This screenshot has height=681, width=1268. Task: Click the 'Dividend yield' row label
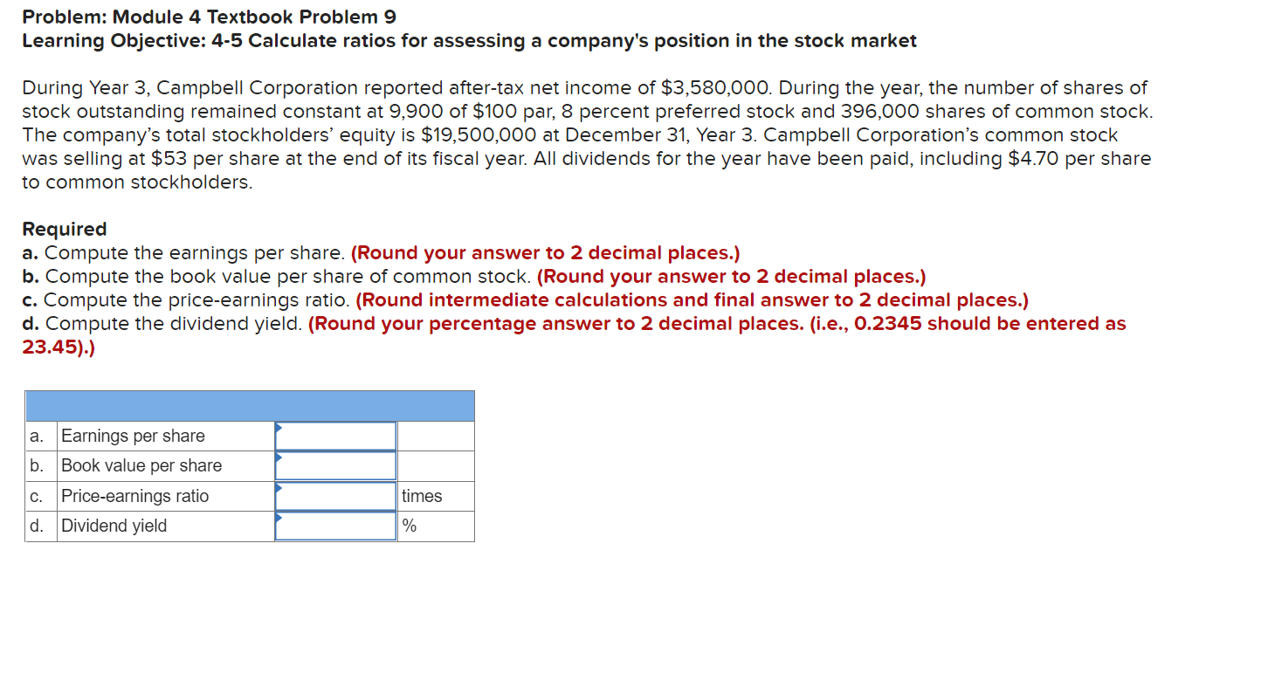click(x=114, y=526)
